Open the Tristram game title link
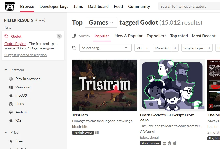Image resolution: width=220 pixels, height=149 pixels. [x=80, y=115]
